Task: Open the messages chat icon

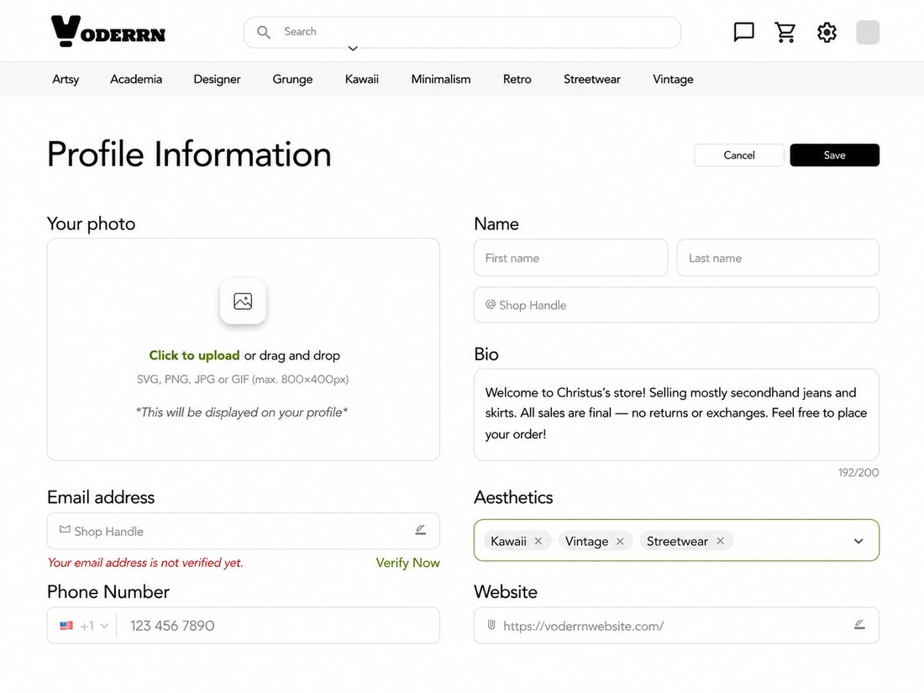Action: click(x=743, y=32)
